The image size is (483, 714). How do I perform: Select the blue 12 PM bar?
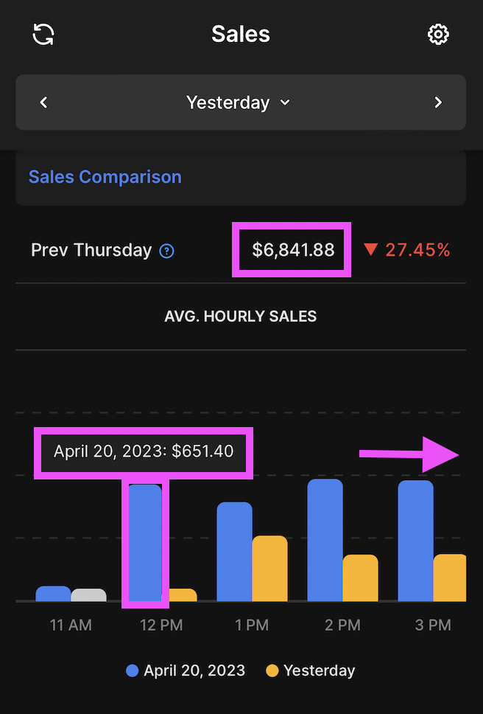click(145, 542)
